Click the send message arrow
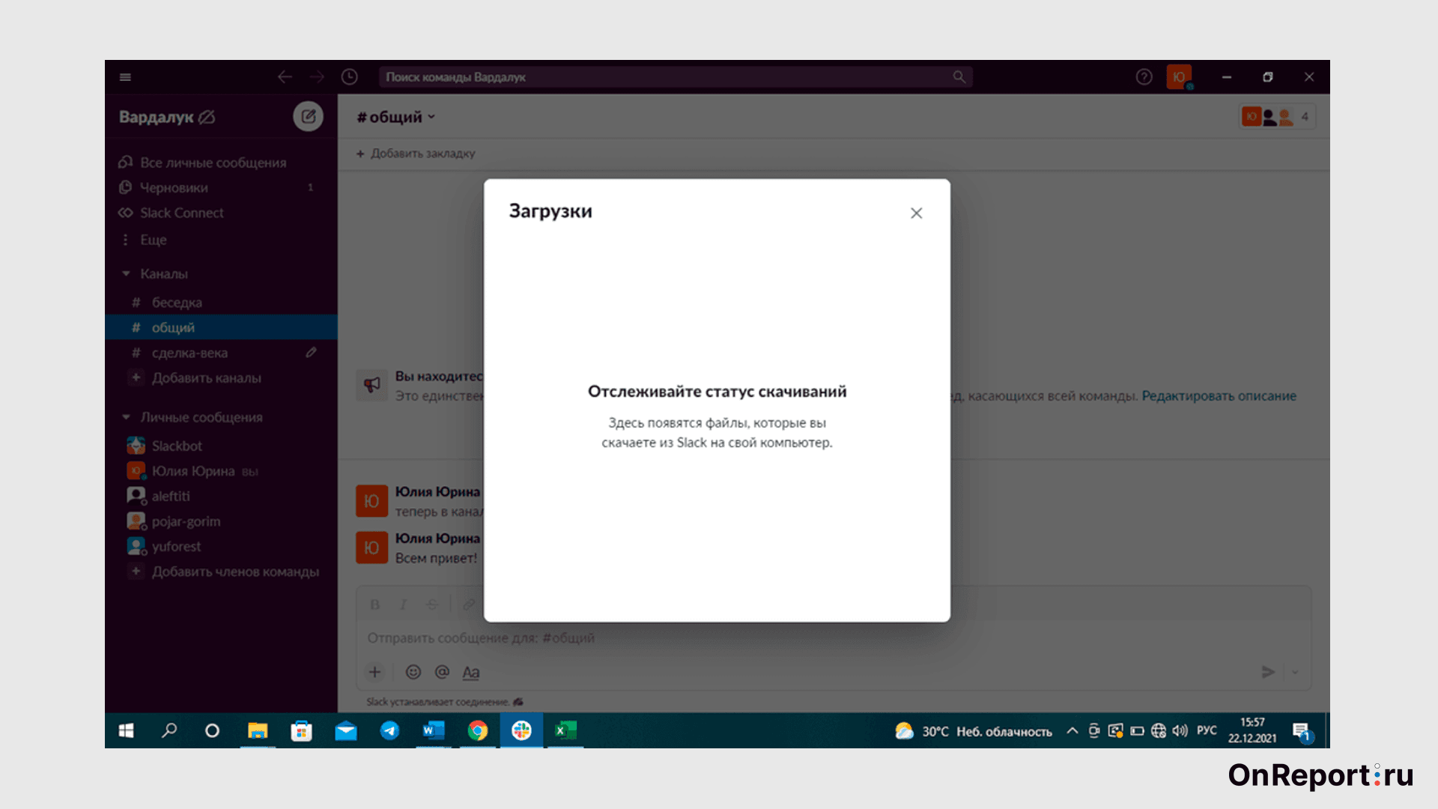 (x=1268, y=672)
